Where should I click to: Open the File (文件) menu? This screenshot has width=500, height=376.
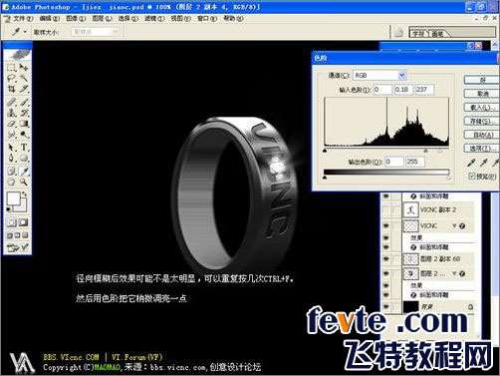23,19
